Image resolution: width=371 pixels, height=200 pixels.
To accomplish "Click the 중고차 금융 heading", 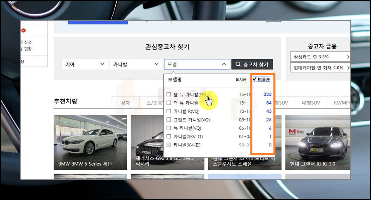I will (x=322, y=46).
